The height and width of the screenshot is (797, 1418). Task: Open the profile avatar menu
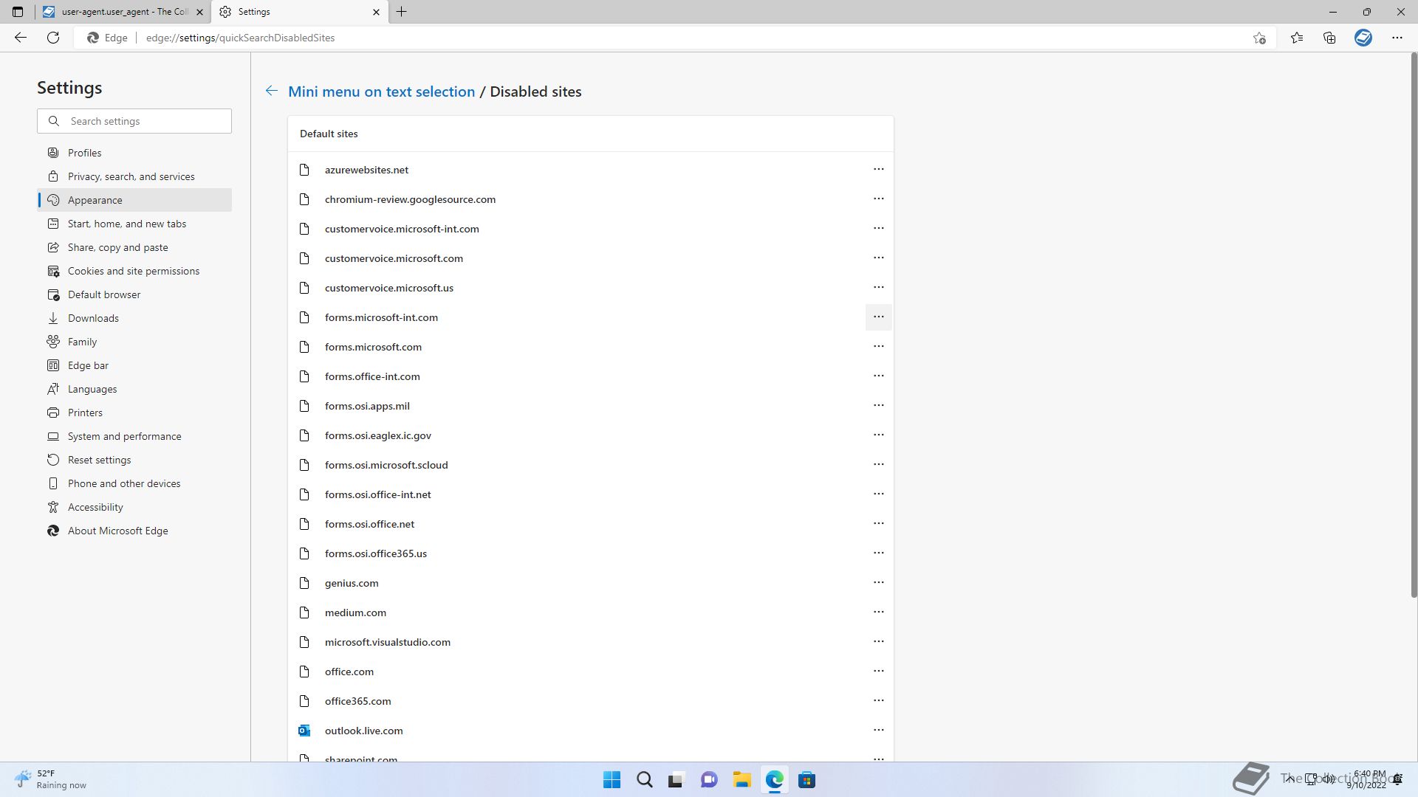click(x=1363, y=38)
